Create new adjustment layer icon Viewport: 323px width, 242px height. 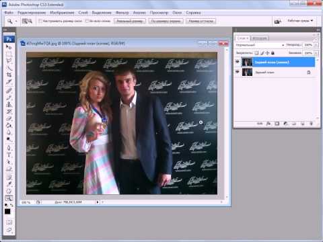pos(285,124)
